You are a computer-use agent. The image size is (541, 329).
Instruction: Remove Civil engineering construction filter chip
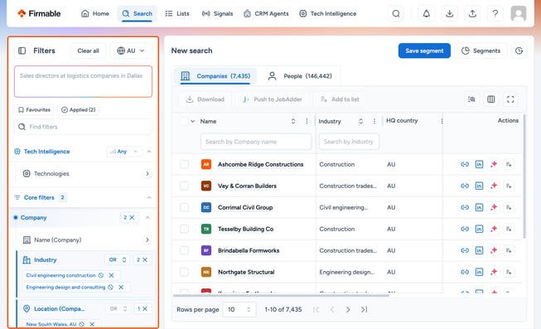(x=112, y=275)
